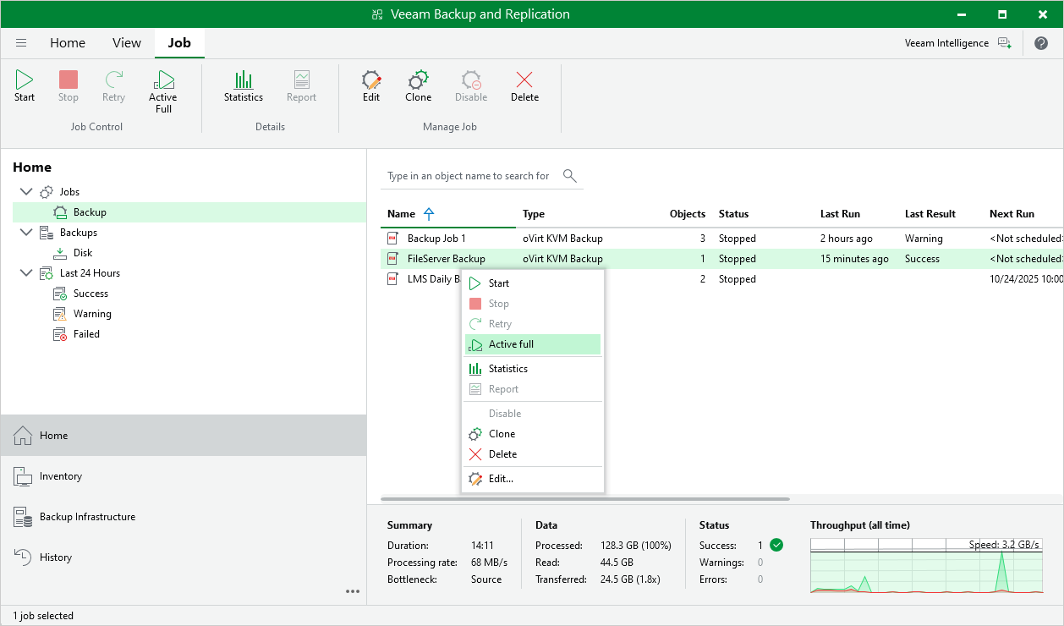Choose Active full in context menu
This screenshot has width=1064, height=626.
533,344
